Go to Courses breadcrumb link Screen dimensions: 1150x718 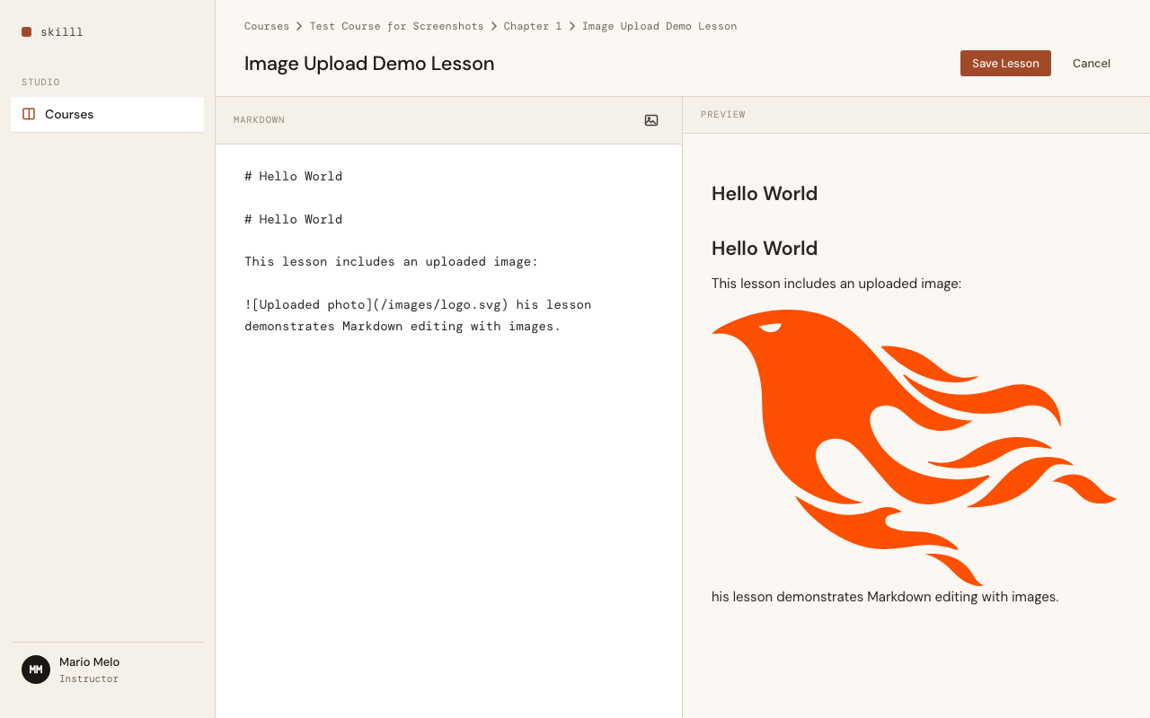point(267,26)
